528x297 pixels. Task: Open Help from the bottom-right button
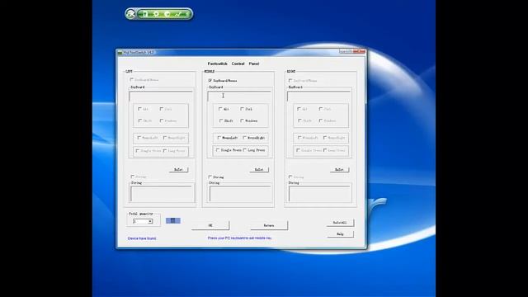pyautogui.click(x=340, y=233)
